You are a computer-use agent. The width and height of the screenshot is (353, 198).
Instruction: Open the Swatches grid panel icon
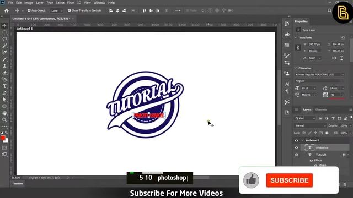point(287,45)
